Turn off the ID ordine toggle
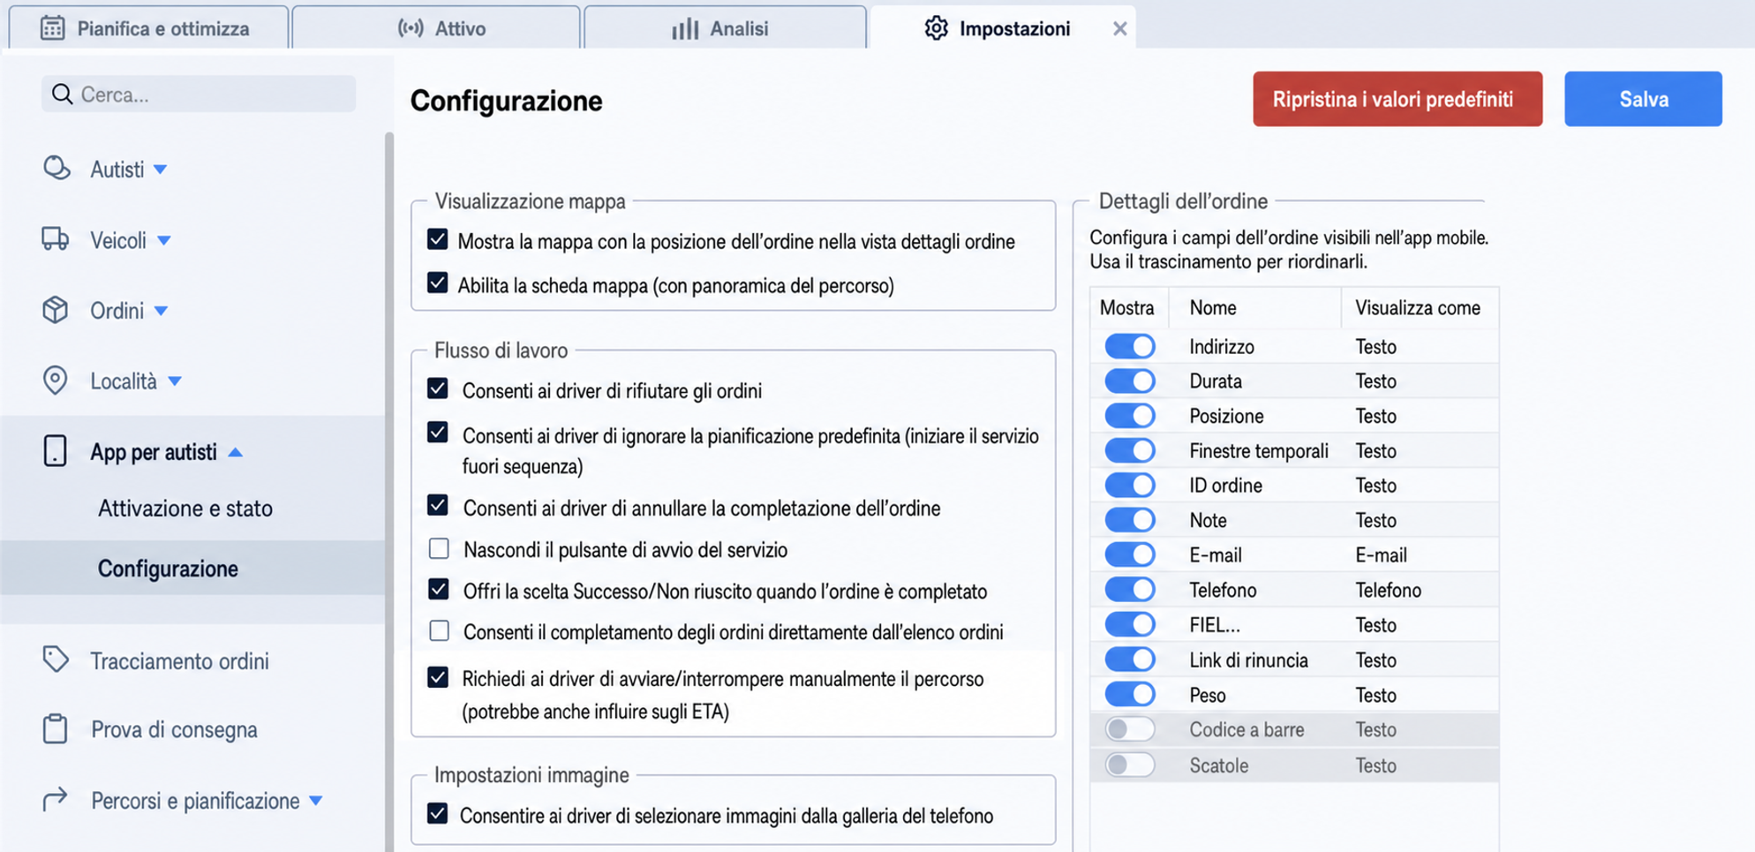This screenshot has width=1755, height=852. 1129,485
